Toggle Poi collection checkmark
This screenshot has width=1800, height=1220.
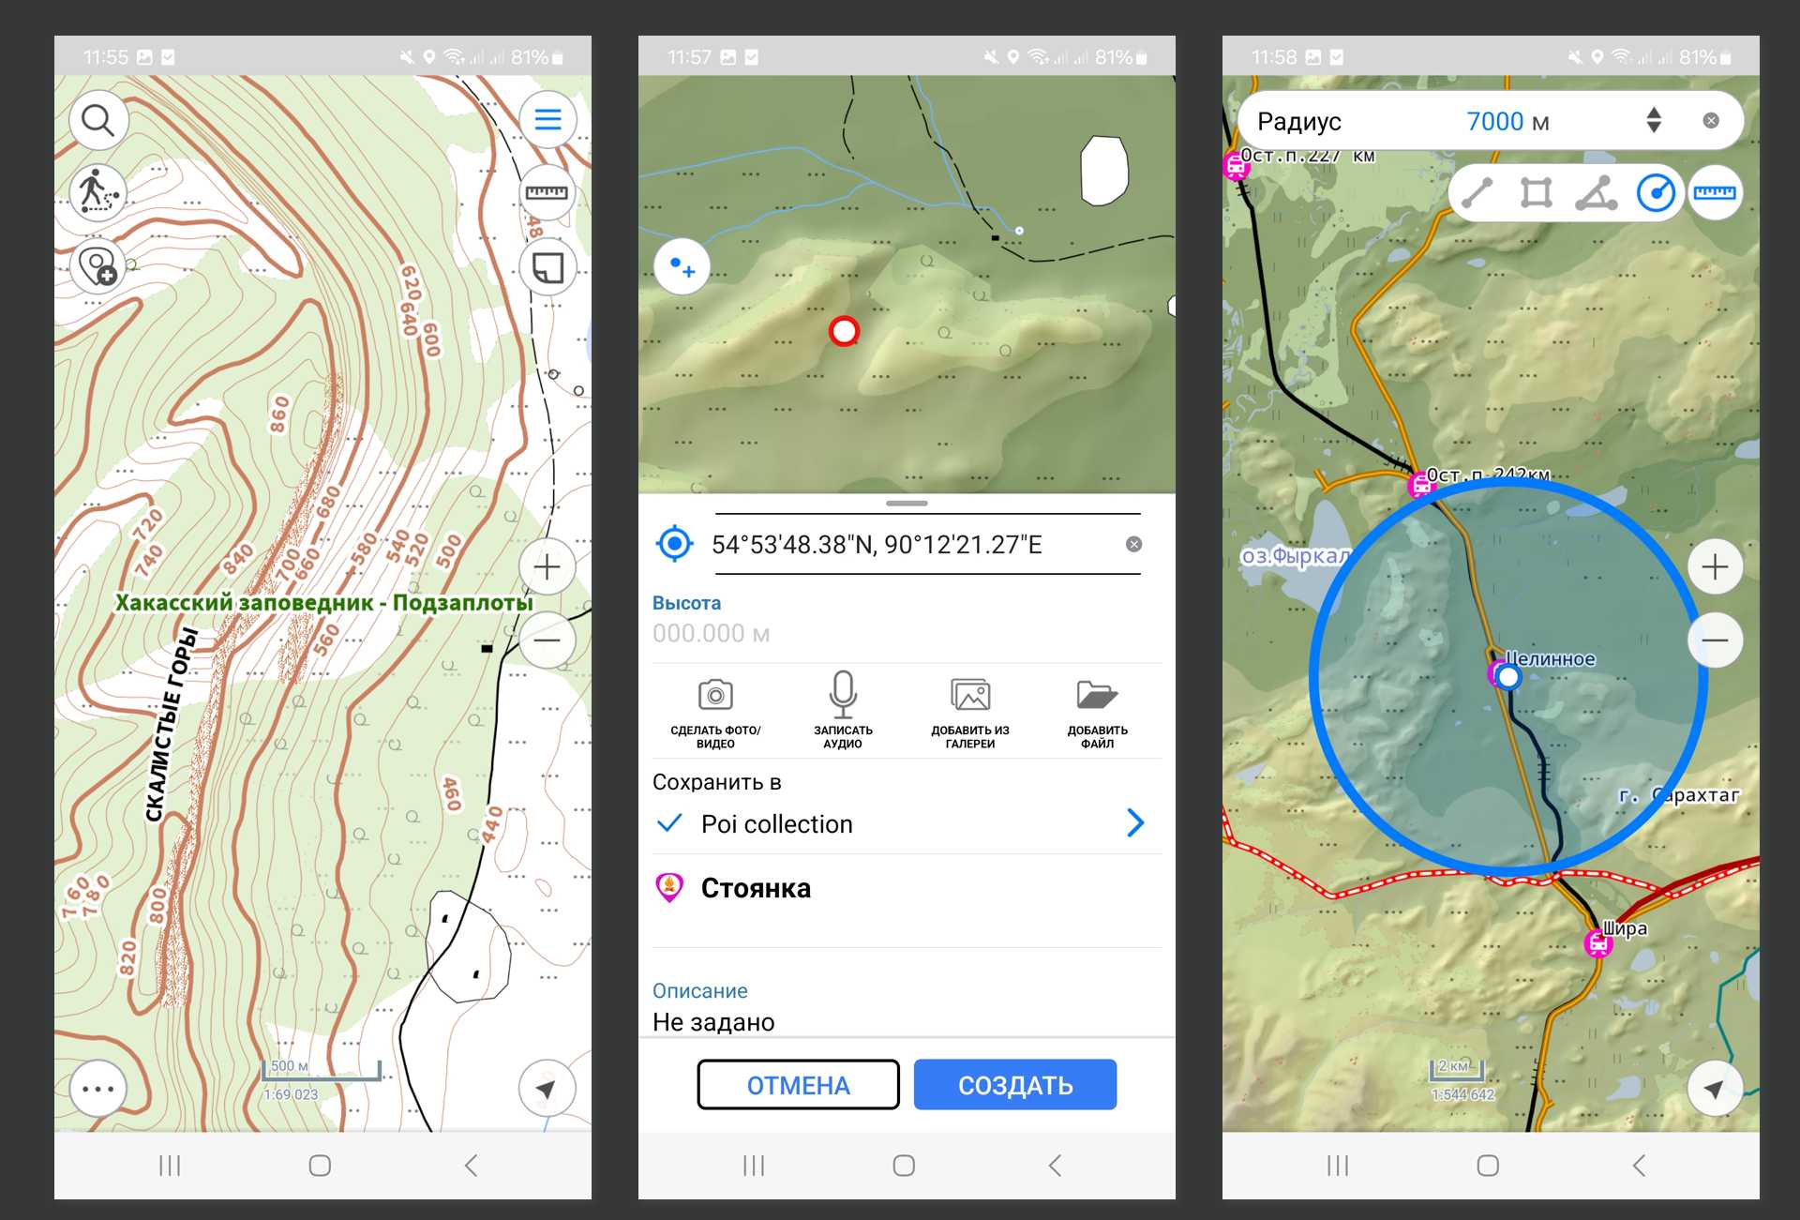[x=669, y=823]
